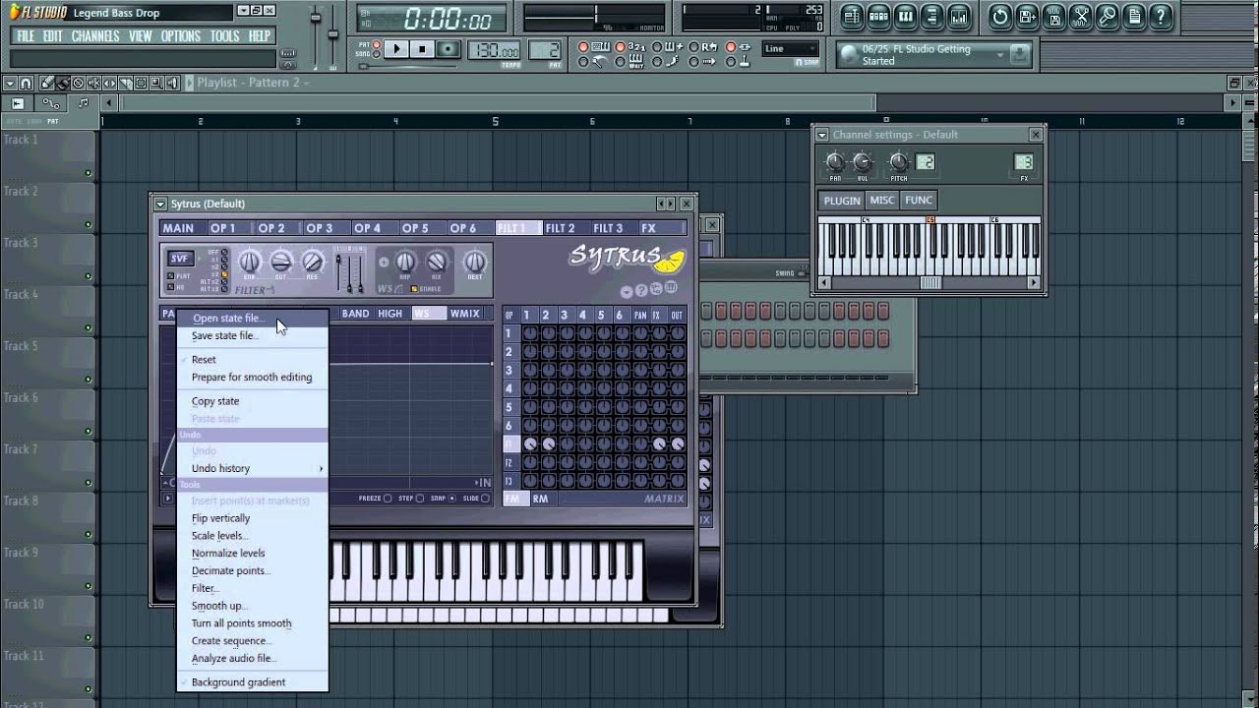Open the FILE menu
Viewport: 1259px width, 708px height.
pos(26,36)
